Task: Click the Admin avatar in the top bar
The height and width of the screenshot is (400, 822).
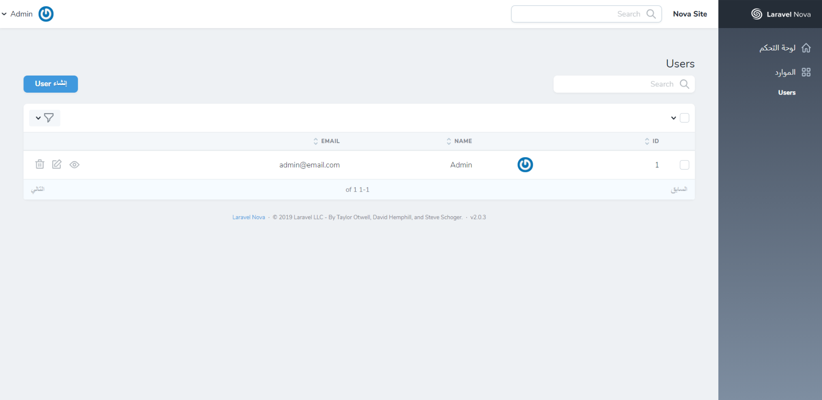Action: click(x=46, y=14)
